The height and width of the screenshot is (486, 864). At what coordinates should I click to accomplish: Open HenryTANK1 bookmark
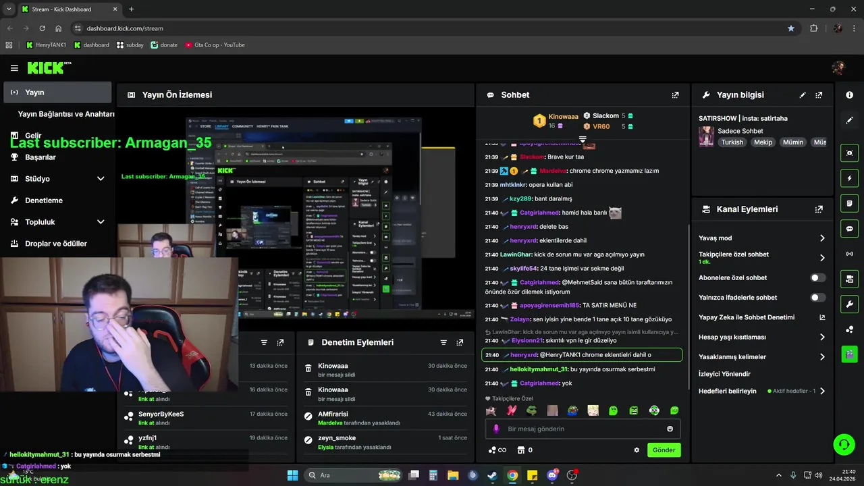pos(46,45)
